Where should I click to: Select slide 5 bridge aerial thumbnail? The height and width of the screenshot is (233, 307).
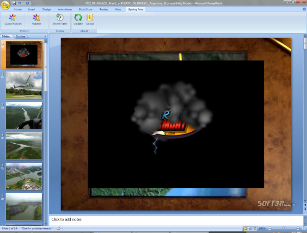tap(24, 176)
